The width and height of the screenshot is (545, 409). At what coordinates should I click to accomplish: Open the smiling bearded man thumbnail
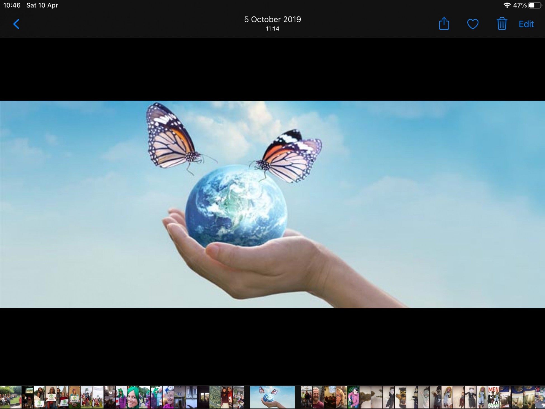tap(318, 397)
